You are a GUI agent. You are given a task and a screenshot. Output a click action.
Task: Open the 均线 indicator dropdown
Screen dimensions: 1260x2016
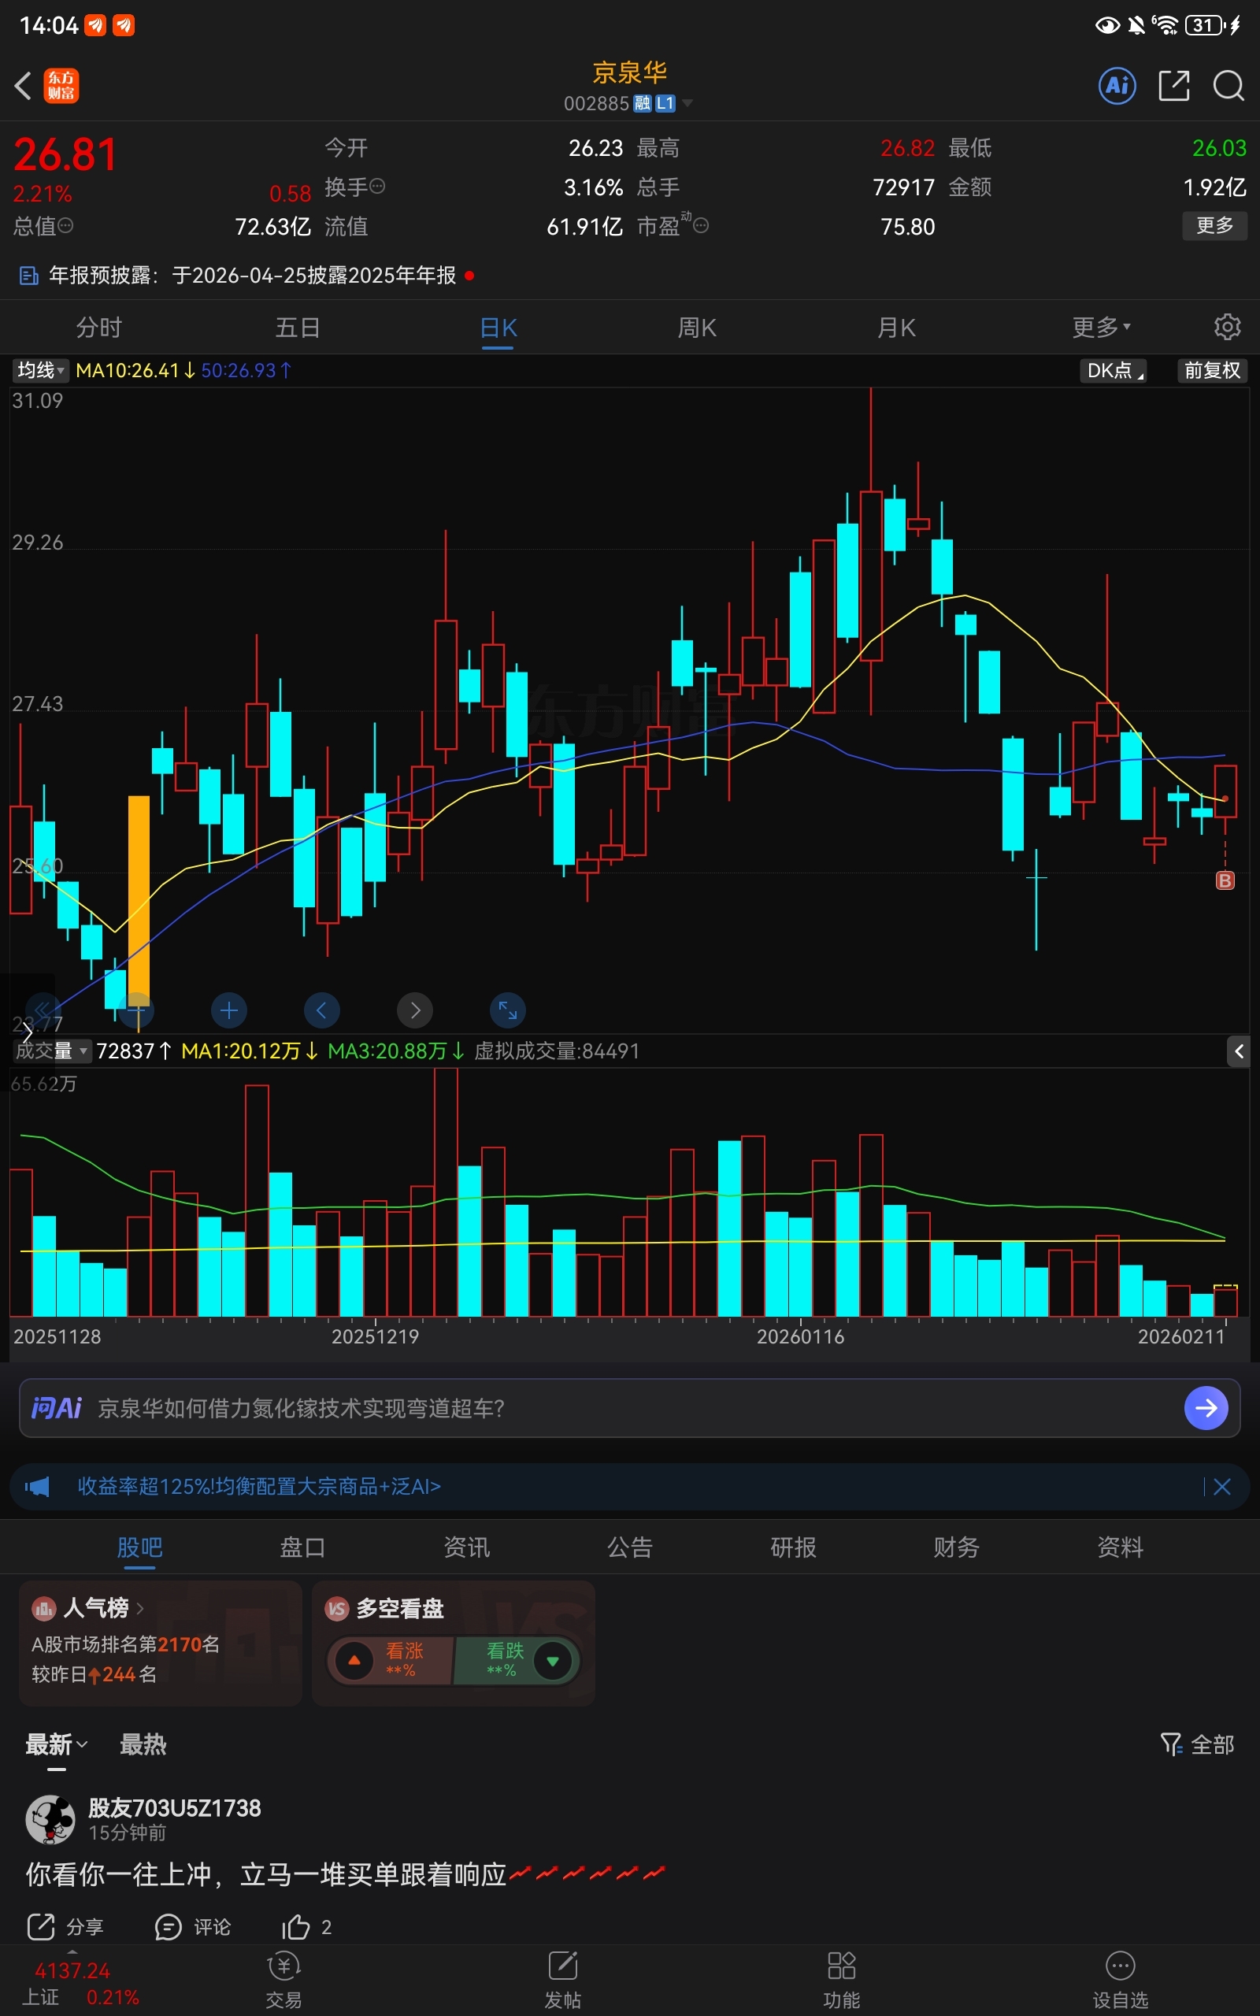point(40,370)
